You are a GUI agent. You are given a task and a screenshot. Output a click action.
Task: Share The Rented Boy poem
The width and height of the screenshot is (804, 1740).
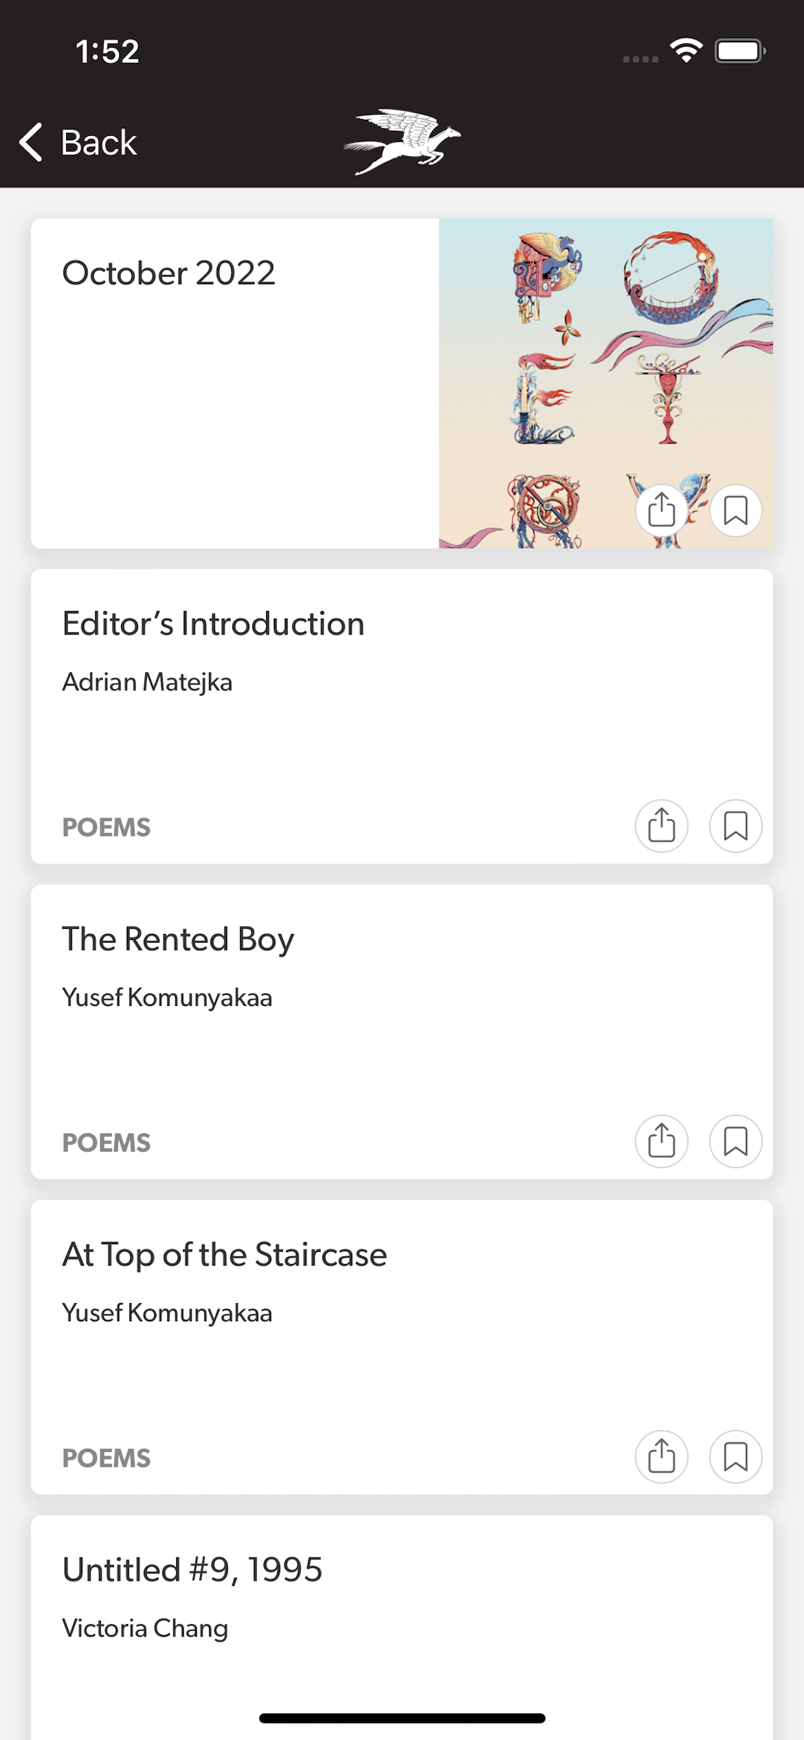click(662, 1141)
